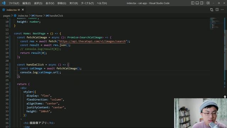This screenshot has height=128, width=227.
Task: Open the 実行(R) menu
Action: [x=73, y=3]
